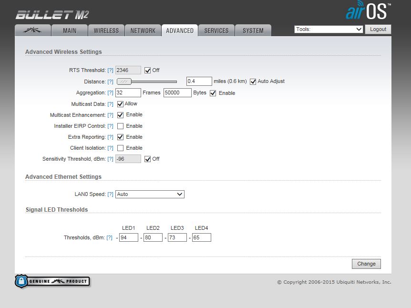Show help for Installer EIRP Control

(x=110, y=126)
